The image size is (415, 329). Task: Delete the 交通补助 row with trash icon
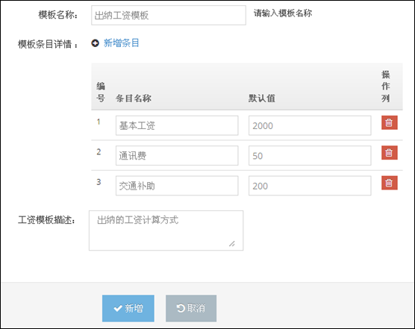coord(390,183)
